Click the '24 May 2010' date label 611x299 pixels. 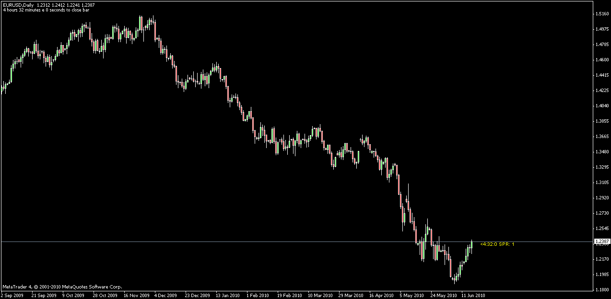[443, 296]
